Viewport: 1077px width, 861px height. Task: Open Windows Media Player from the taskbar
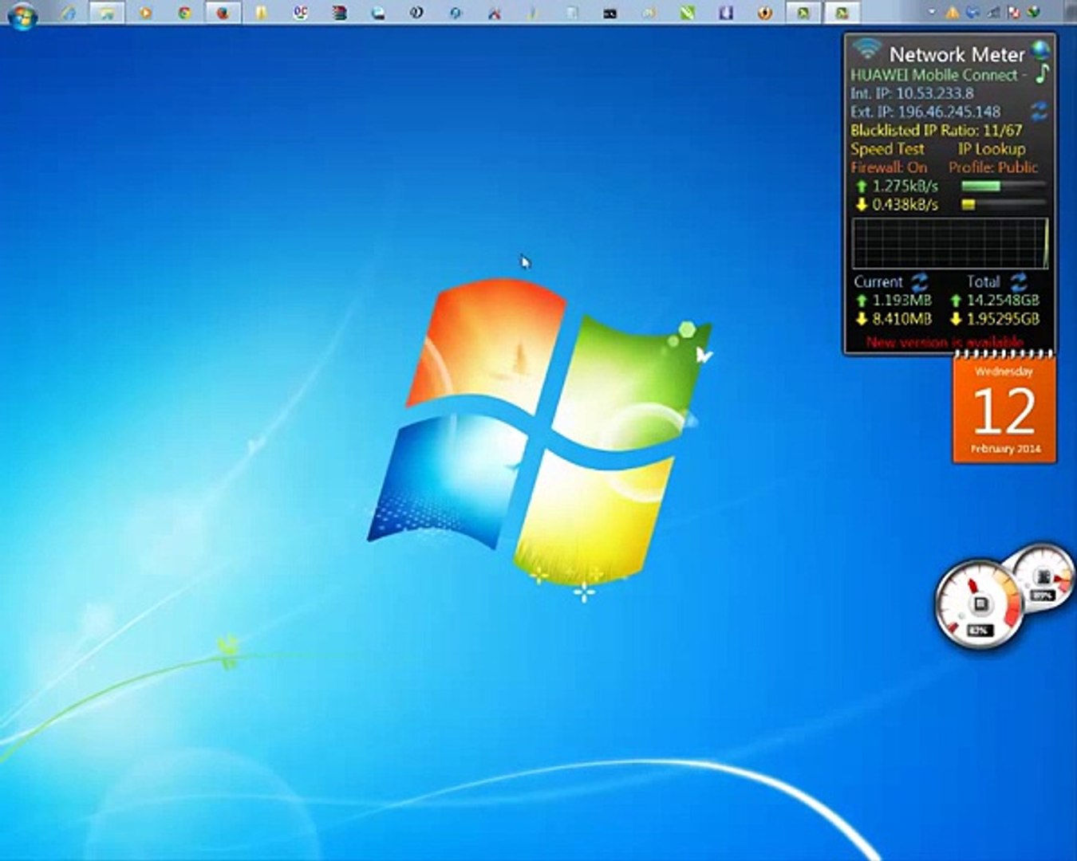tap(145, 13)
